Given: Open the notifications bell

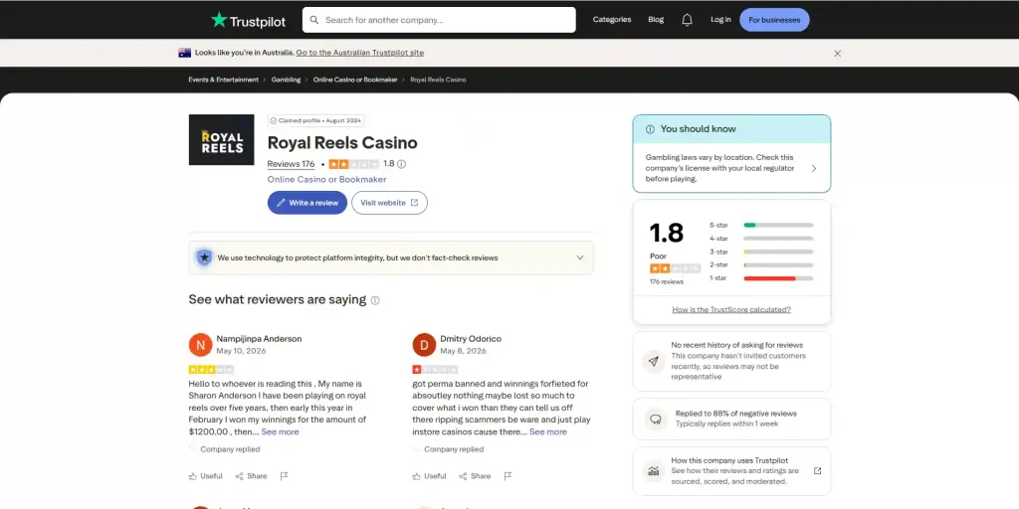Looking at the screenshot, I should coord(687,20).
